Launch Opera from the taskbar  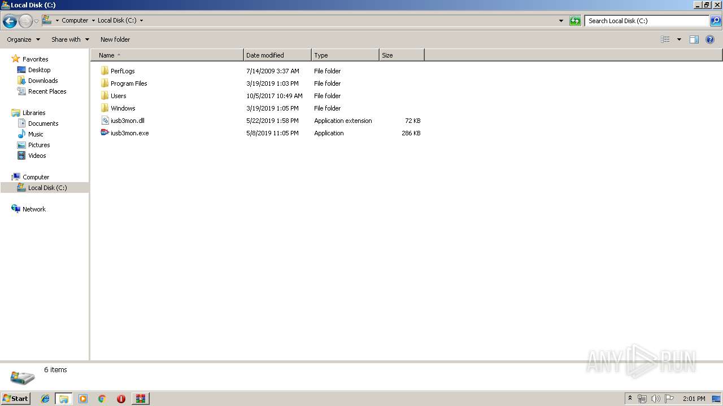[x=121, y=399]
